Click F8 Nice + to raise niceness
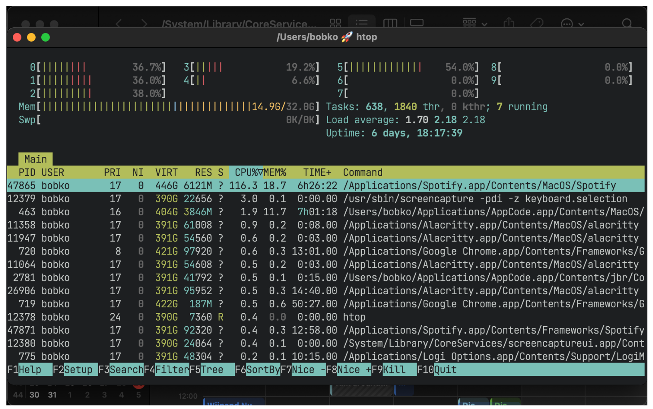Image resolution: width=653 pixels, height=409 pixels. (x=349, y=369)
